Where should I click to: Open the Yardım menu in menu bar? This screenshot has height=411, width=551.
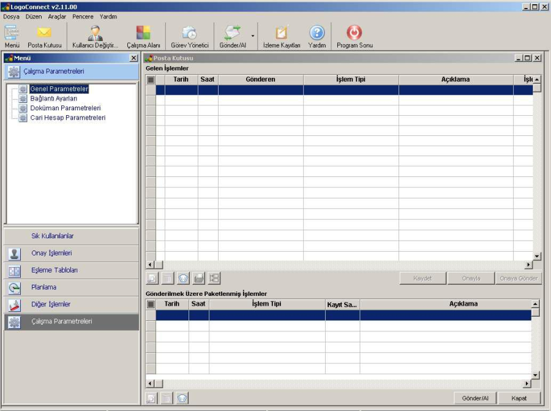(108, 17)
